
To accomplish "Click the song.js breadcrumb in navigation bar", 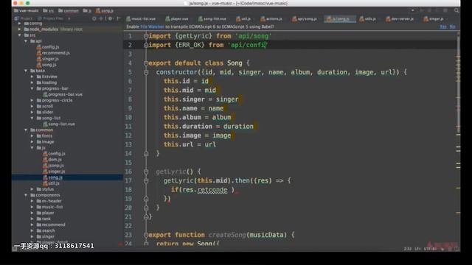I will (x=105, y=10).
